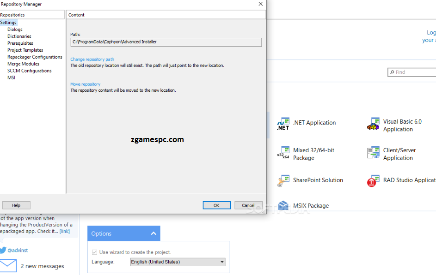
Task: Confirm with the OK button
Action: 216,205
